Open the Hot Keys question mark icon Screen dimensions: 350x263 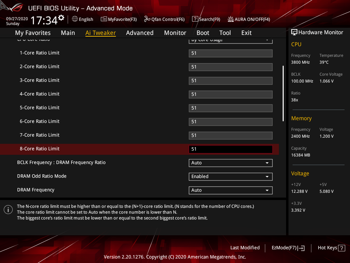(341, 248)
